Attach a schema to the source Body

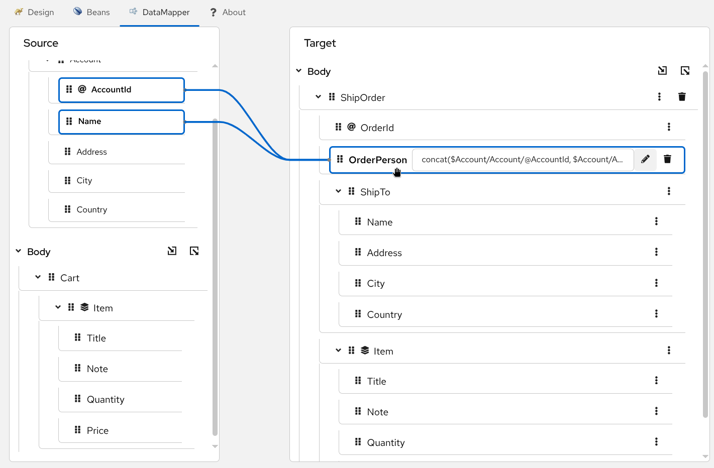pyautogui.click(x=172, y=251)
